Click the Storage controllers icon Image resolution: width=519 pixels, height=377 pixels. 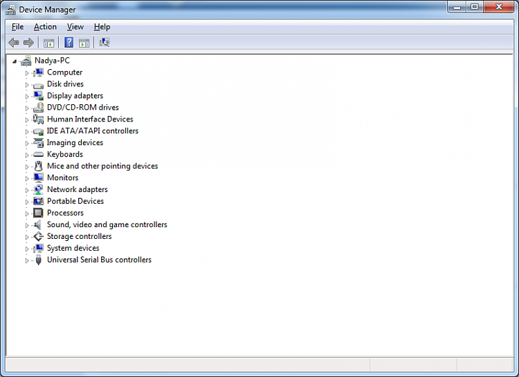coord(38,236)
